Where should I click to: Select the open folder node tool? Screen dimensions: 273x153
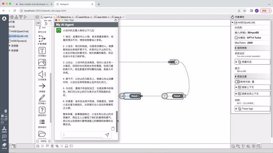point(42,134)
